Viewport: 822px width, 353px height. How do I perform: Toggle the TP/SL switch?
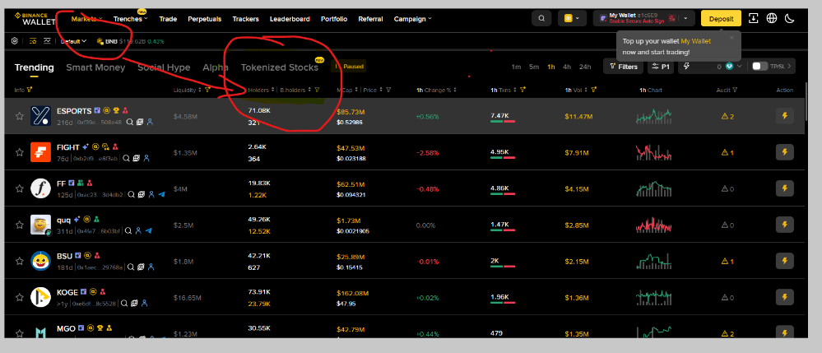(759, 67)
